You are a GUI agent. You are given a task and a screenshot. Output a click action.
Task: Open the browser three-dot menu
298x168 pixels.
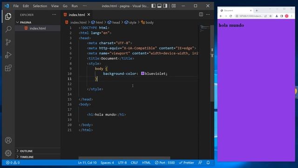coord(291,16)
